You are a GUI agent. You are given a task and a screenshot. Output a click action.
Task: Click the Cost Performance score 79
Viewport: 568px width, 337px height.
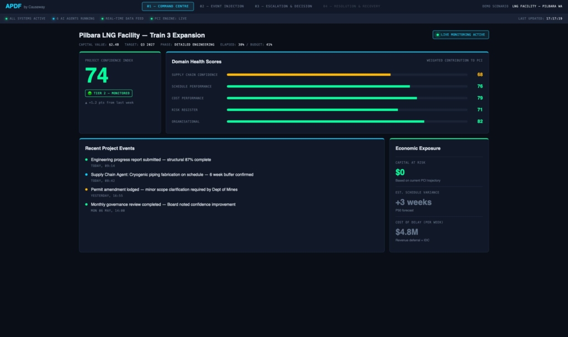click(480, 98)
